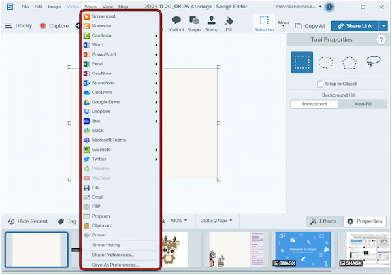Select the Fill tool
Image resolution: width=392 pixels, height=275 pixels.
(x=229, y=24)
